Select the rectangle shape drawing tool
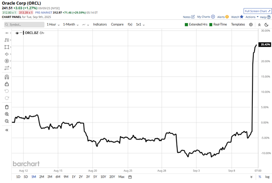272x183 pixels. tap(7, 47)
